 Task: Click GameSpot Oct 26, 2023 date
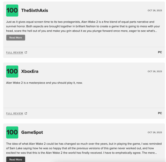point(155,132)
